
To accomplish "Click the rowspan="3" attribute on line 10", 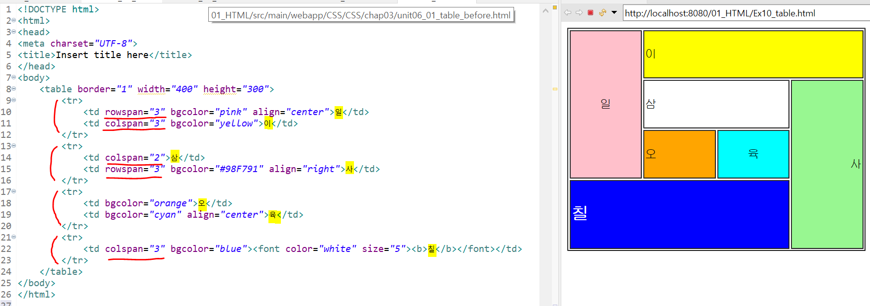I will click(x=135, y=112).
